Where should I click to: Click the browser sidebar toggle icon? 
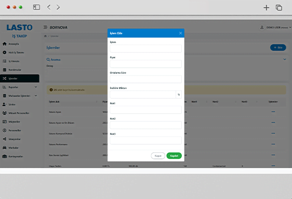coord(36,7)
